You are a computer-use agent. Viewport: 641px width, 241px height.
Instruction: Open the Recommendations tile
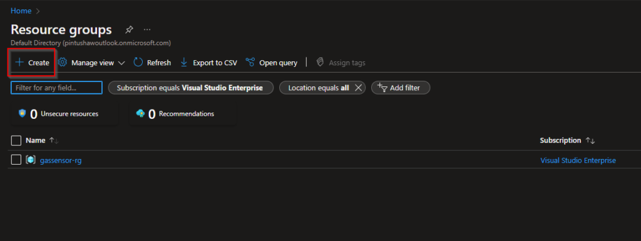click(x=183, y=114)
